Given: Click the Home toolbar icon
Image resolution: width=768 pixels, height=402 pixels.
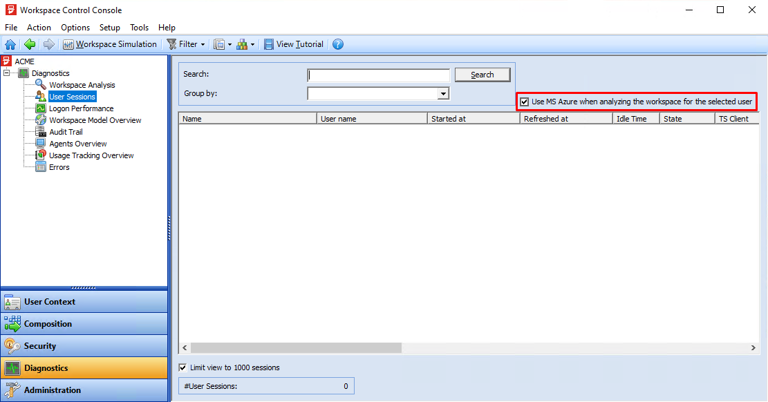Looking at the screenshot, I should 10,45.
